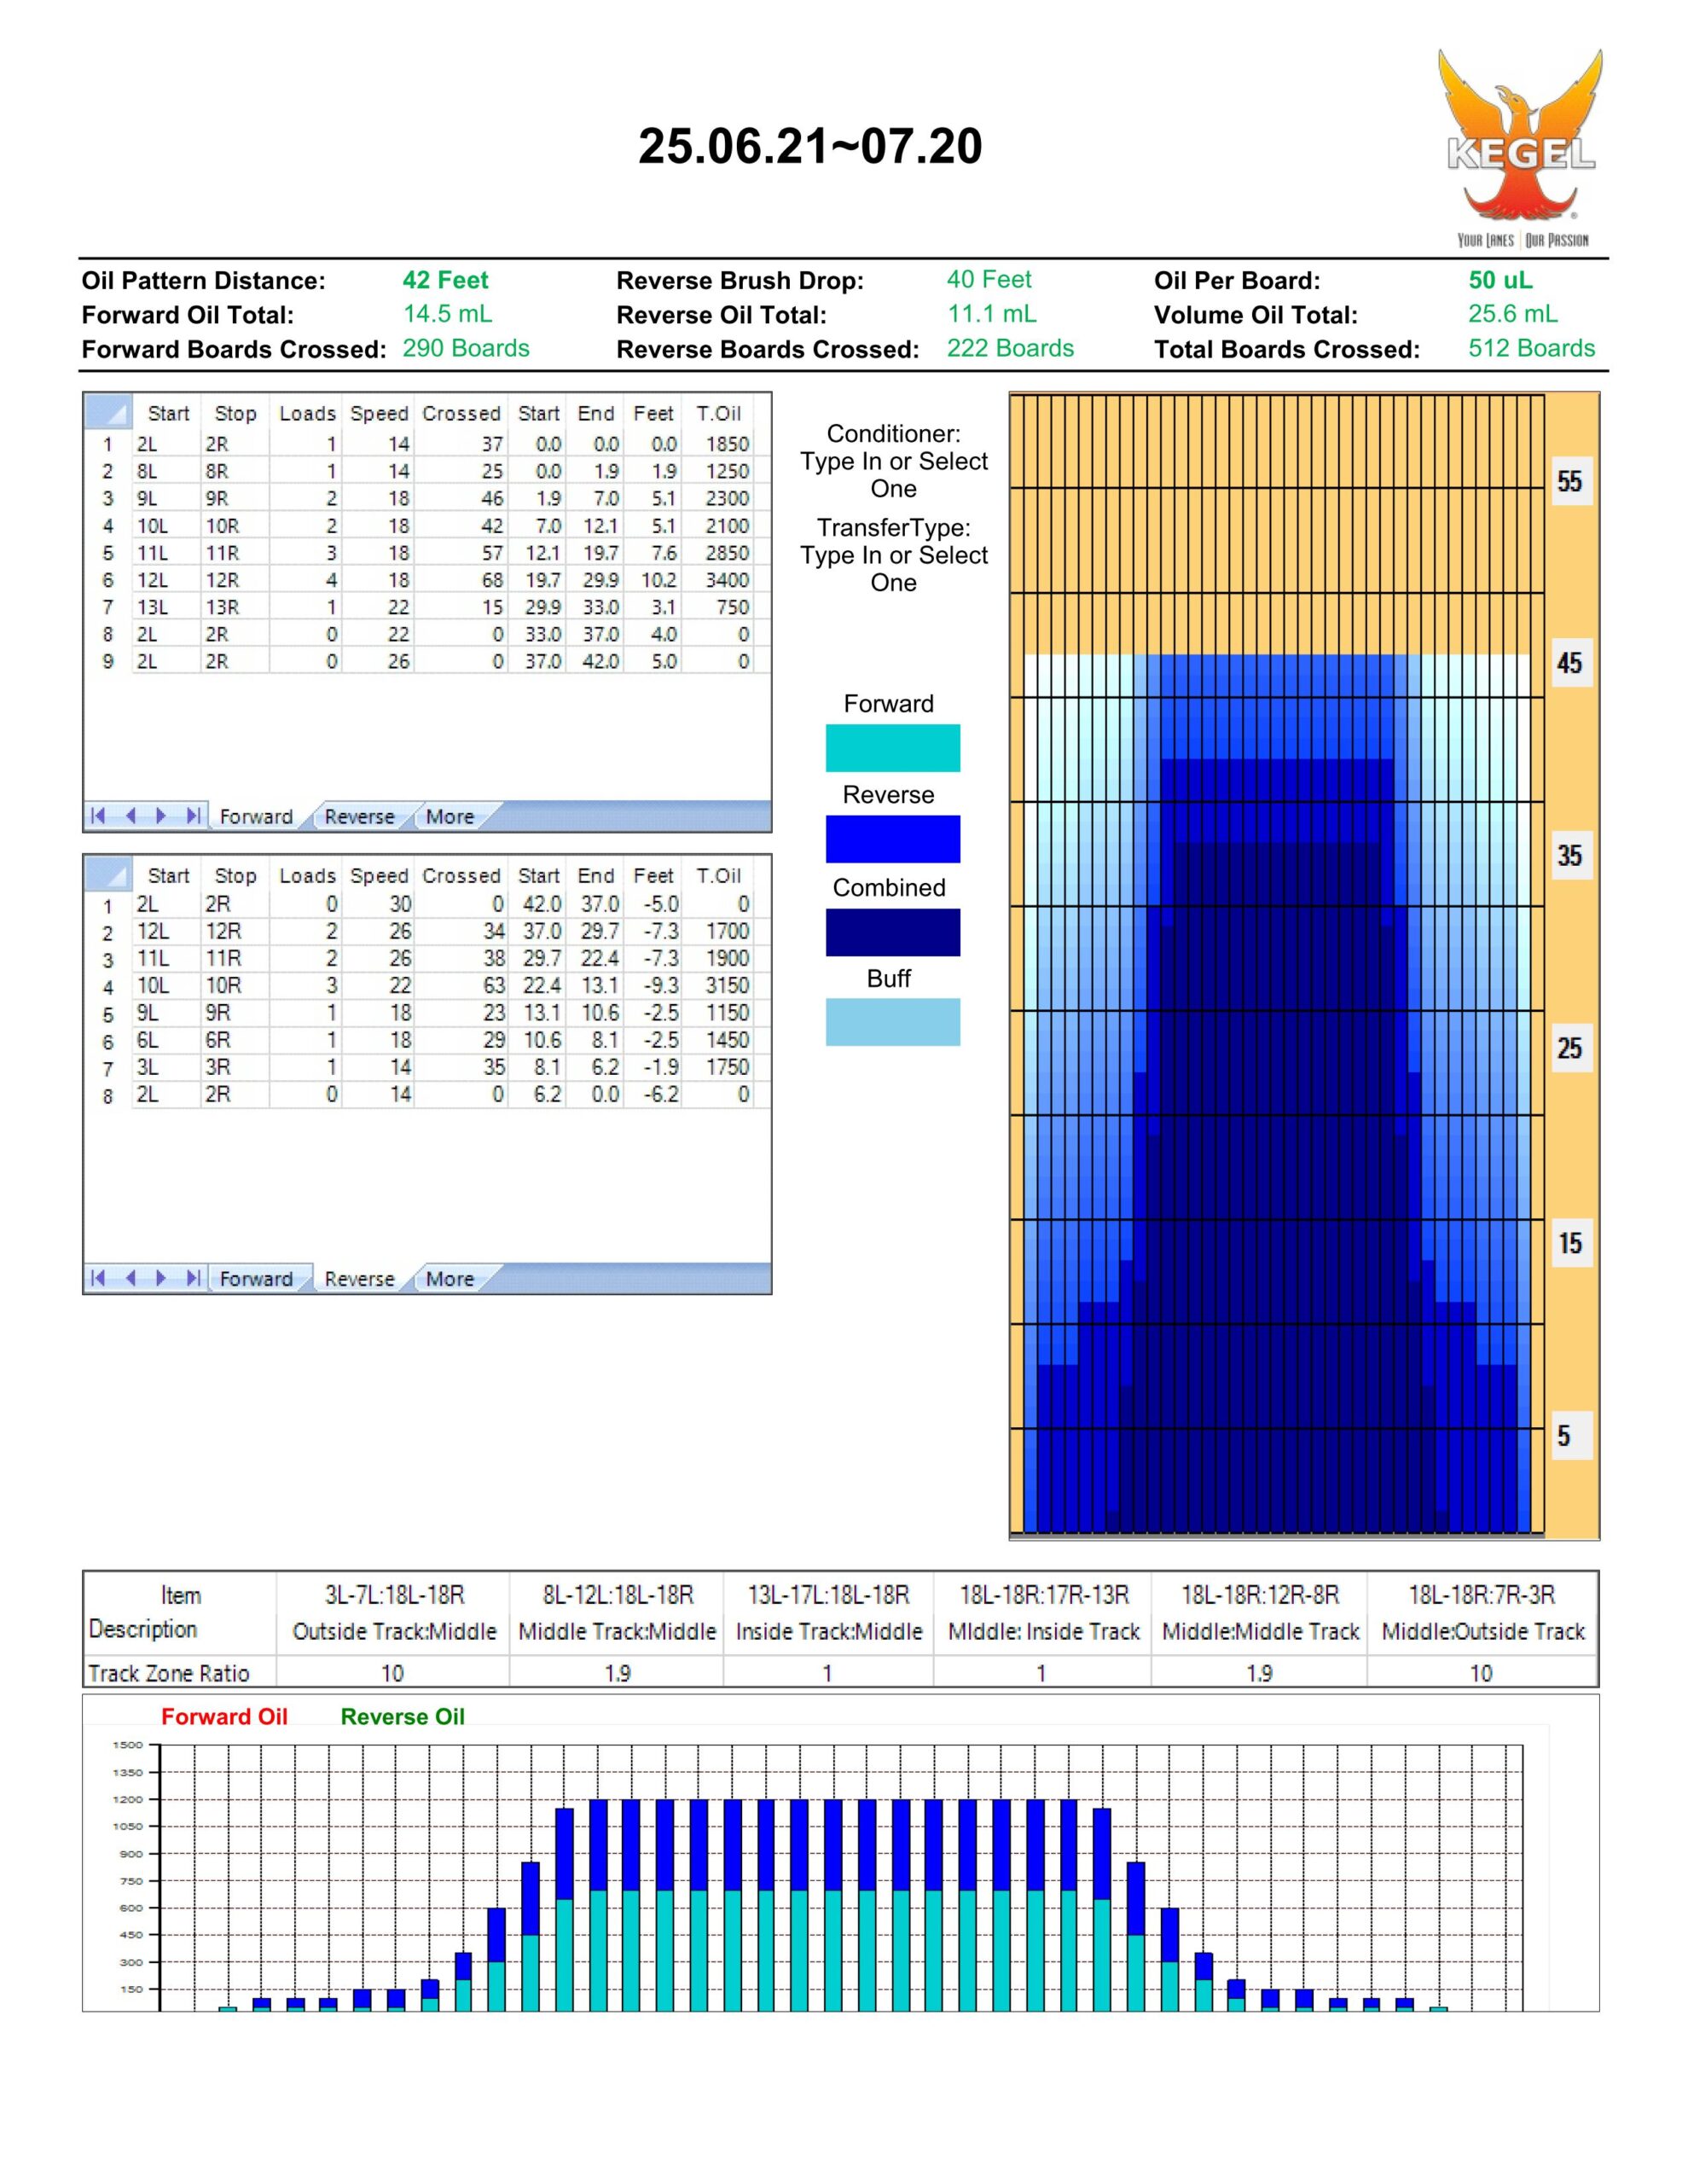1688x2184 pixels.
Task: Click next-sheet arrow in upper table
Action: tap(161, 815)
